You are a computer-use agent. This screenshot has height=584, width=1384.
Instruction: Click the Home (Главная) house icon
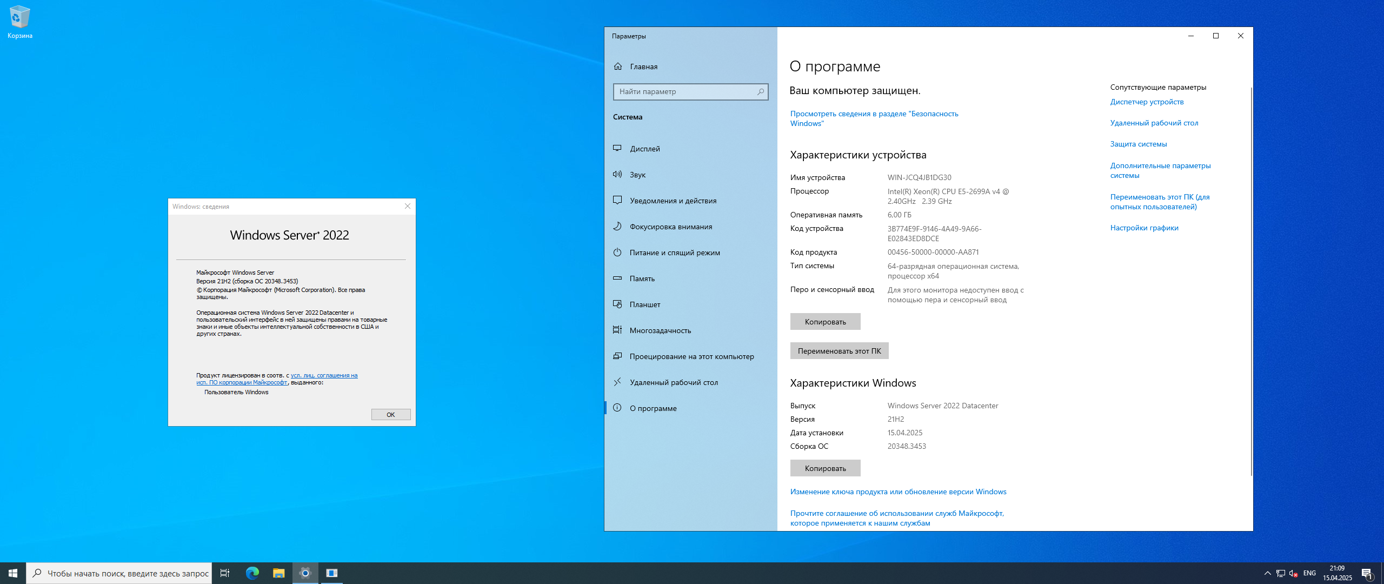coord(618,67)
